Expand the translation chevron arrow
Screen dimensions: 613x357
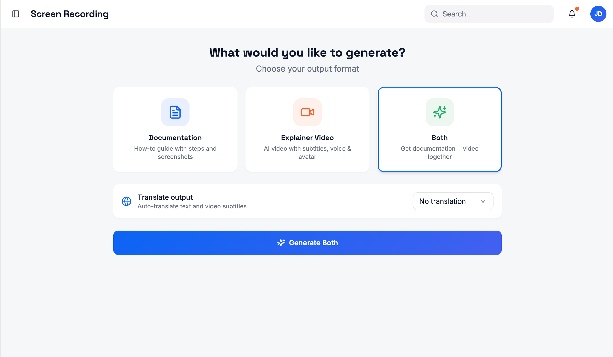coord(483,201)
